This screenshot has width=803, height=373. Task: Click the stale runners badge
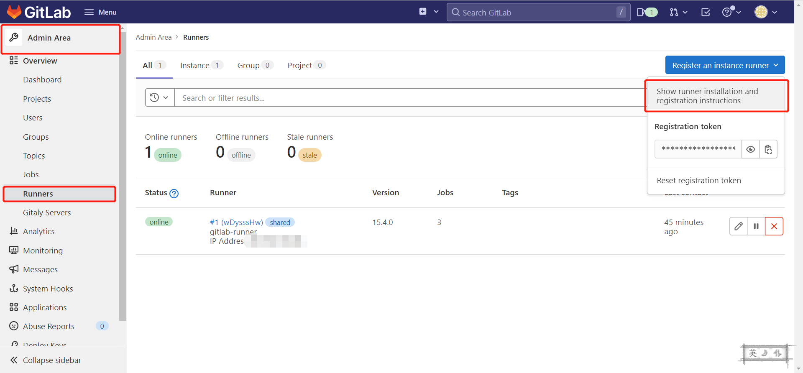(310, 155)
